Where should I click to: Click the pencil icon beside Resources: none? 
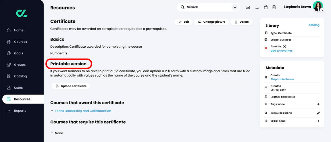coord(318,113)
